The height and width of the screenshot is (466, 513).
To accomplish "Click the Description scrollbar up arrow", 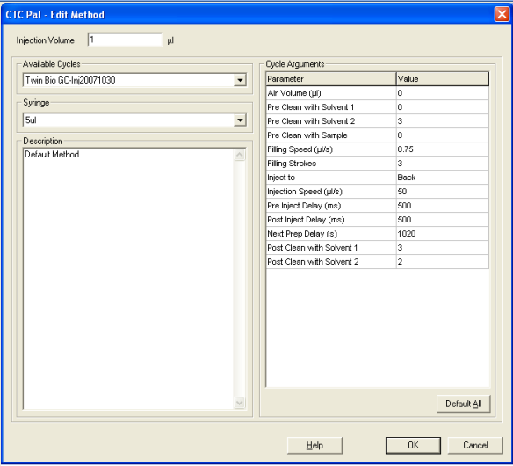I will pyautogui.click(x=240, y=155).
